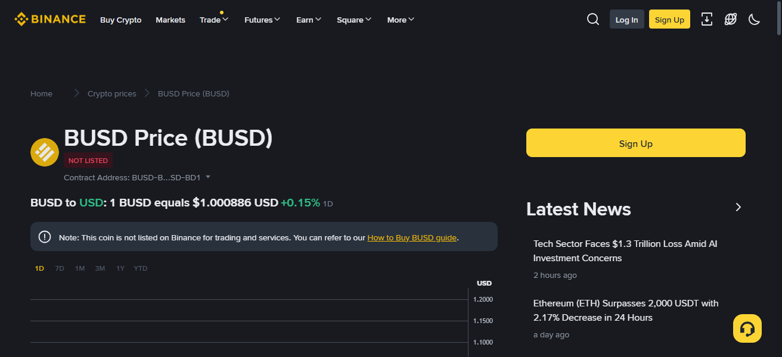Open the customer support chat bubble
Screen dimensions: 782x357
click(747, 328)
